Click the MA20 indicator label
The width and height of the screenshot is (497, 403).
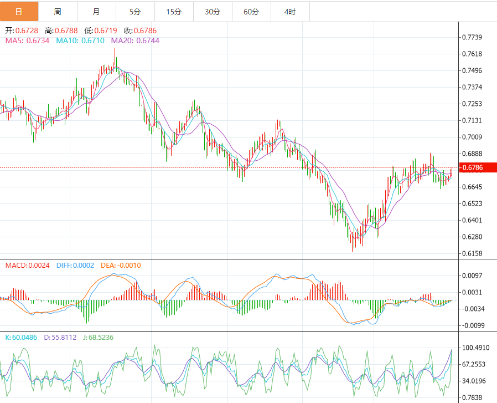pyautogui.click(x=135, y=40)
